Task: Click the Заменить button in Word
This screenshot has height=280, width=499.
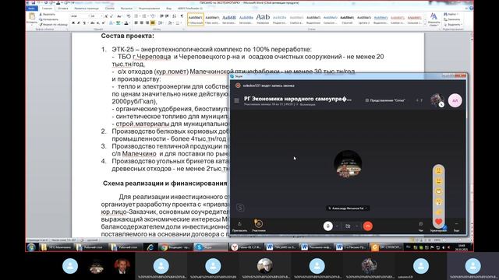Action: 452,19
